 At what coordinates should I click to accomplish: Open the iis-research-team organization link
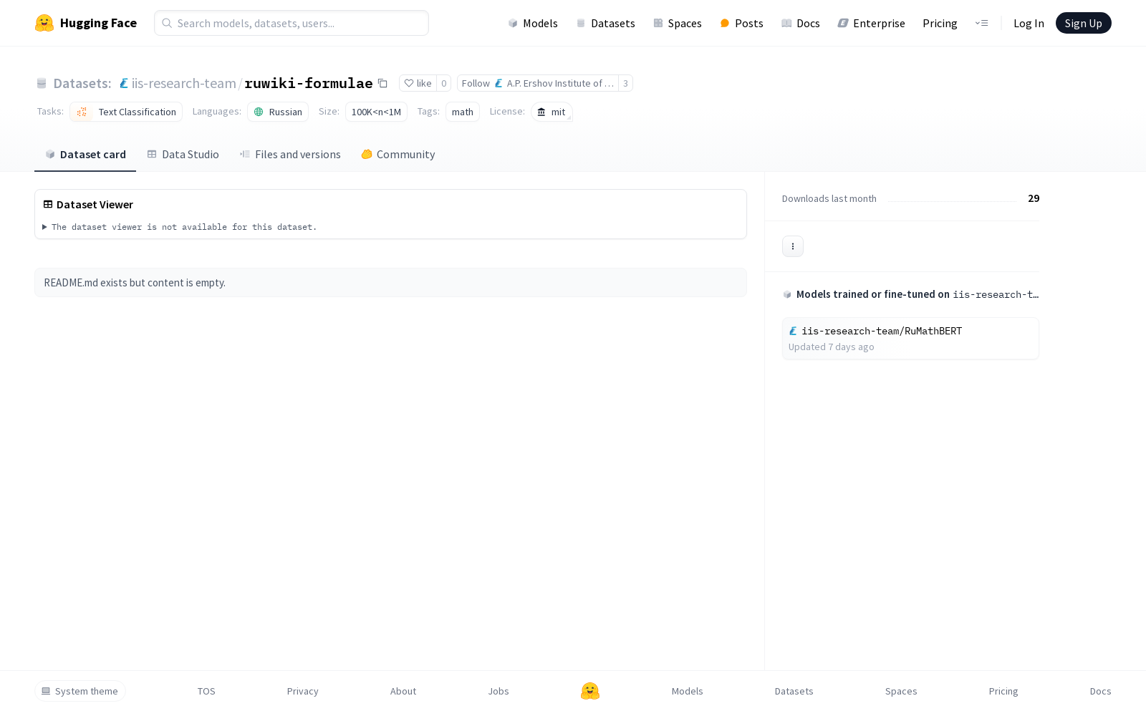click(x=183, y=83)
